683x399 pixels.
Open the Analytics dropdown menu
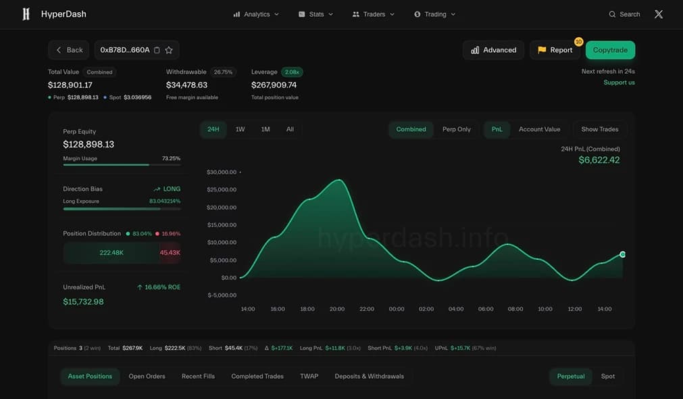255,14
